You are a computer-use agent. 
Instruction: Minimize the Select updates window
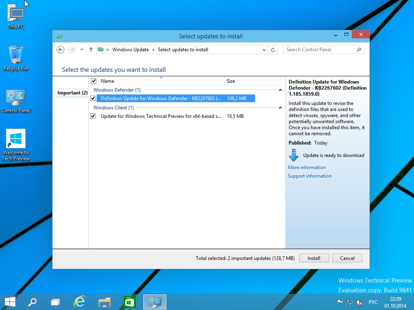tap(336, 35)
